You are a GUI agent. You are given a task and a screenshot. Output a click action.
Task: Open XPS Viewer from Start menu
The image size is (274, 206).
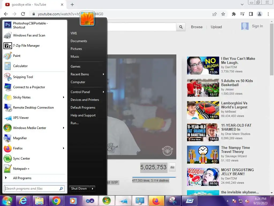(x=35, y=118)
